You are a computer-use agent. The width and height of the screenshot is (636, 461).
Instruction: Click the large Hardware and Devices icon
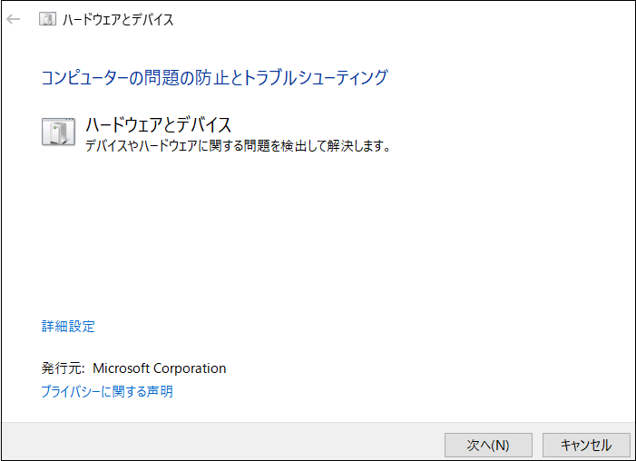click(59, 132)
